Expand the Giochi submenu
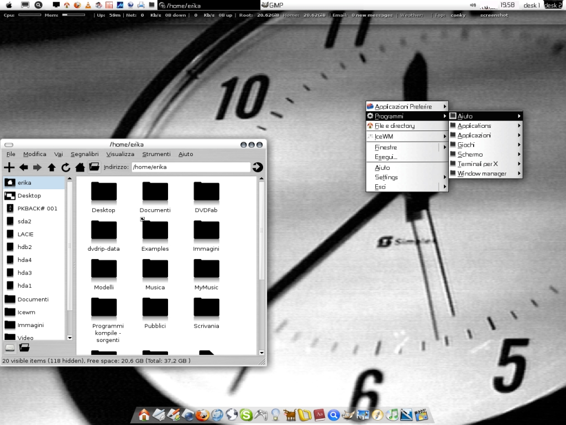The height and width of the screenshot is (425, 566). click(485, 144)
